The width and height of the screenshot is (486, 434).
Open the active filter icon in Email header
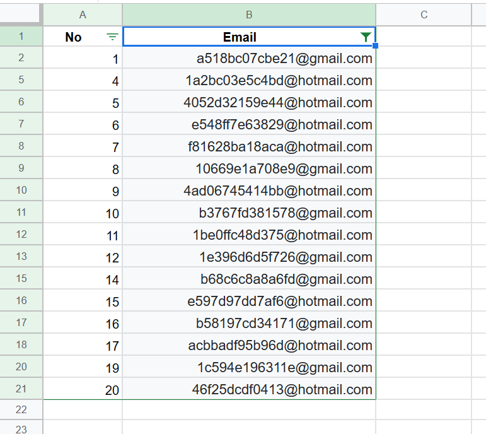[366, 37]
